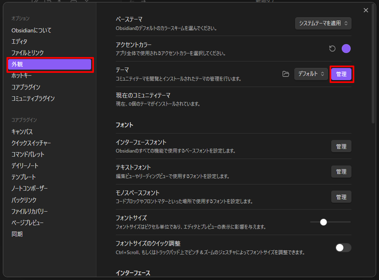The width and height of the screenshot is (379, 280).
Task: Select ファイルとリンク in the sidebar
Action: coord(28,53)
